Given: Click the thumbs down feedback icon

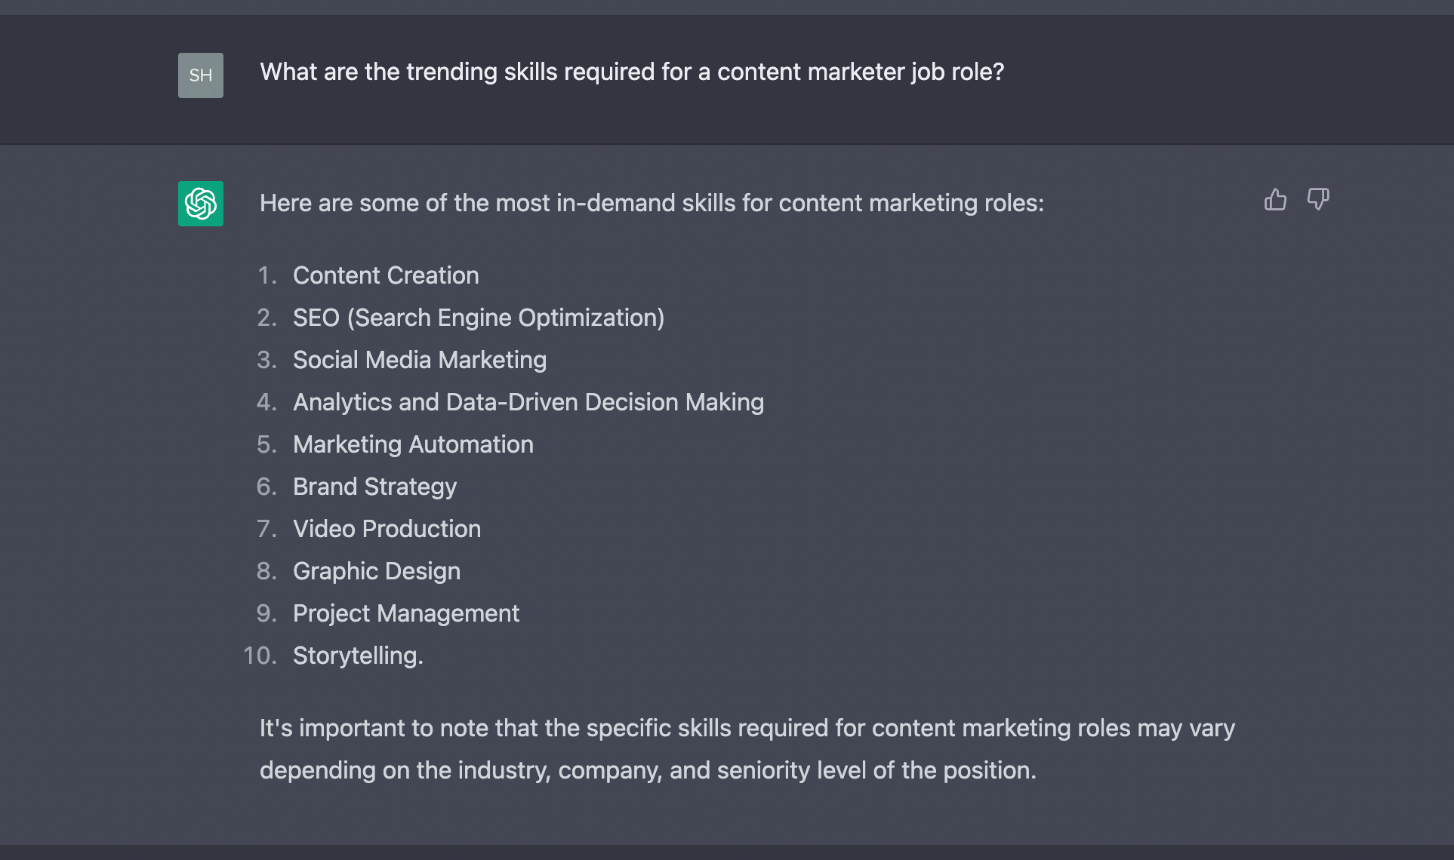Looking at the screenshot, I should click(1318, 200).
